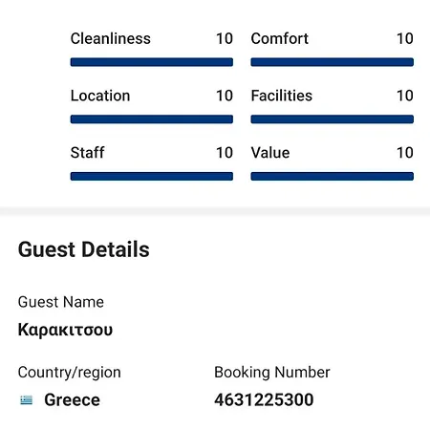Screen dimensions: 430x430
Task: Select the Cleanliness score bar
Action: (152, 62)
